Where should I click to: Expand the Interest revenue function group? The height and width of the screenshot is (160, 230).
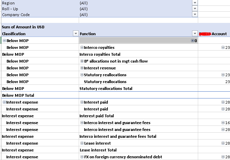coord(82,68)
